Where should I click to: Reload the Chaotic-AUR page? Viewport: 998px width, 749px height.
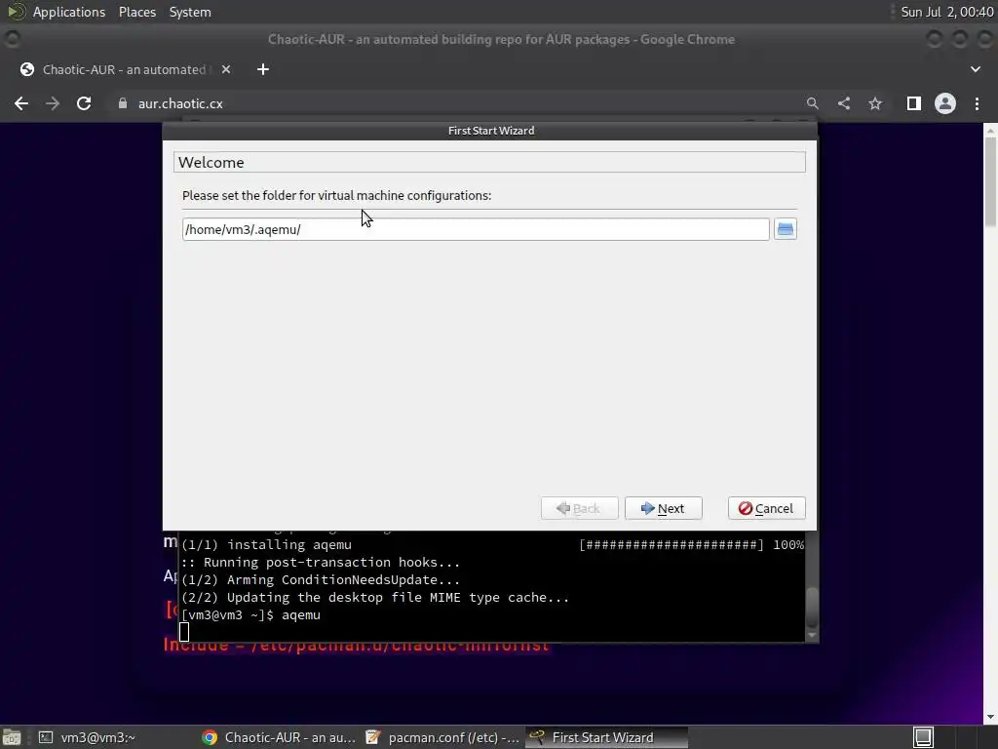click(x=84, y=103)
